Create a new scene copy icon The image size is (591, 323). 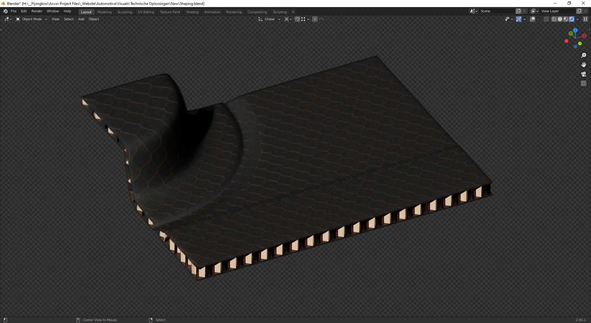click(x=518, y=11)
